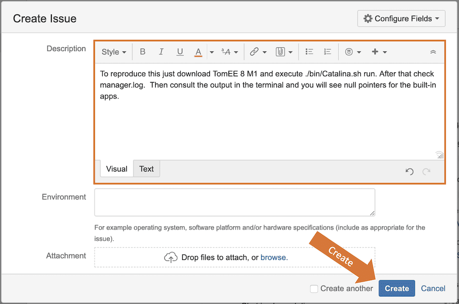Apply italic formatting

pos(161,52)
